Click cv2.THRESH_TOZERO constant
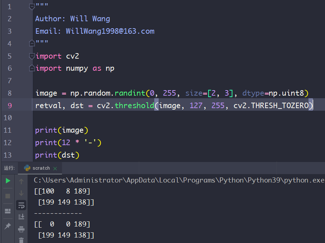The width and height of the screenshot is (325, 243). pos(271,106)
